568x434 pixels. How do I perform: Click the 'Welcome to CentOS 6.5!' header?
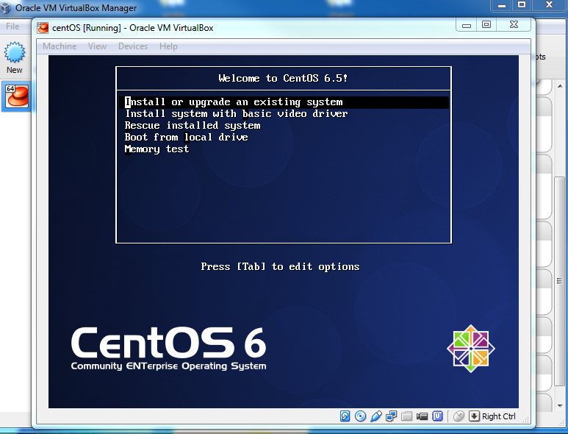tap(283, 78)
